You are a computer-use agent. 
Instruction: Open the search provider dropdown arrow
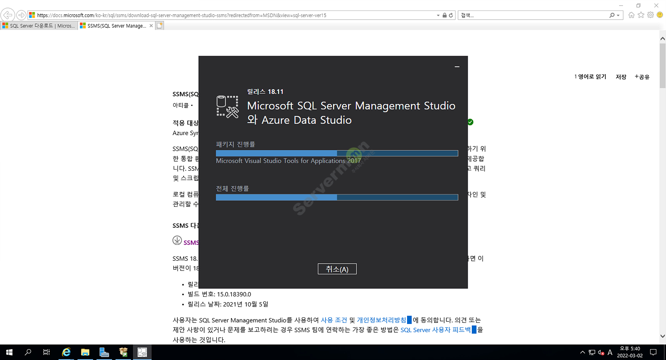coord(618,15)
